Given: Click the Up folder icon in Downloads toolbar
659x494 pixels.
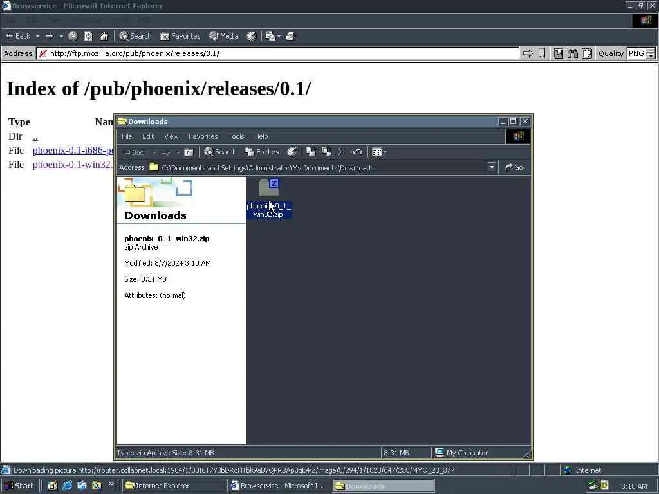Looking at the screenshot, I should 189,152.
